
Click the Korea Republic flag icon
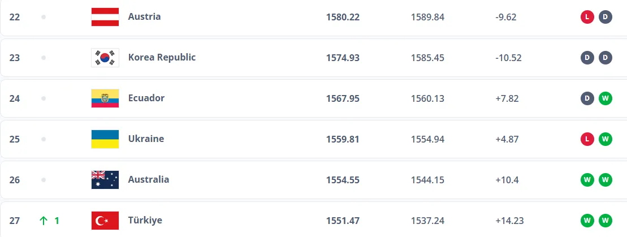coord(105,58)
